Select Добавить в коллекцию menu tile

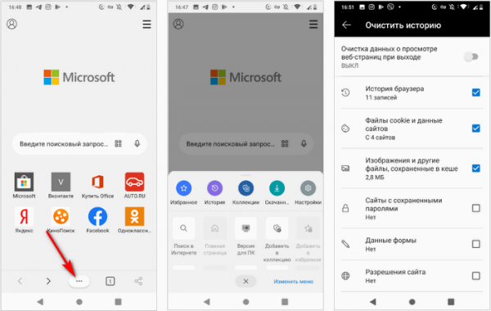click(277, 240)
